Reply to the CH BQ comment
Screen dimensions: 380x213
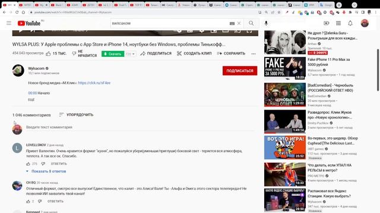point(55,201)
